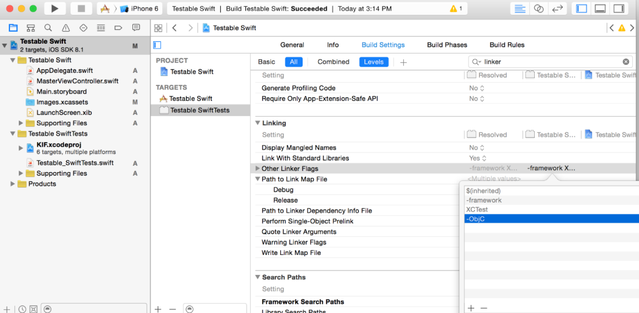Show the Issue navigator
This screenshot has height=313, width=639.
click(66, 27)
